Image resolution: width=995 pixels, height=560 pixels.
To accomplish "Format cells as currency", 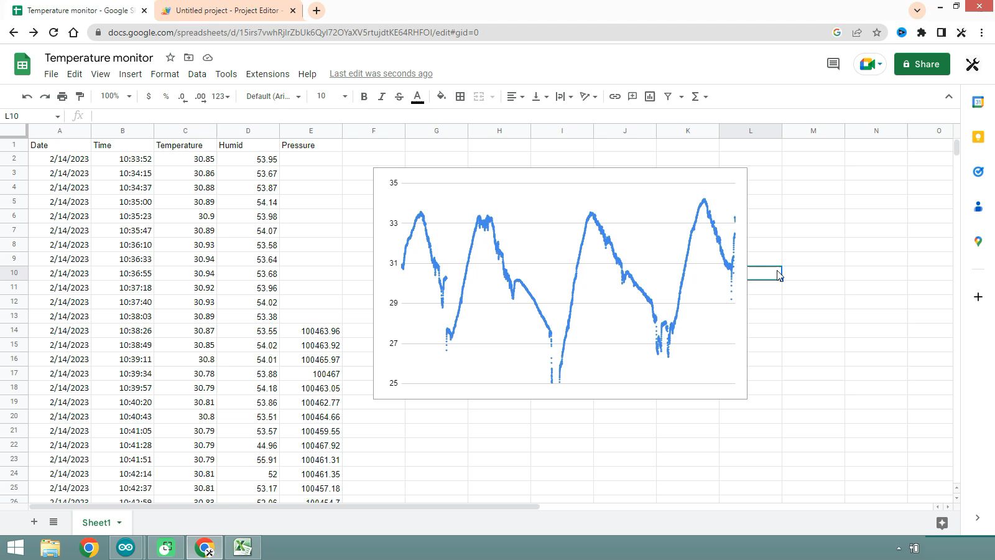I will (x=148, y=96).
